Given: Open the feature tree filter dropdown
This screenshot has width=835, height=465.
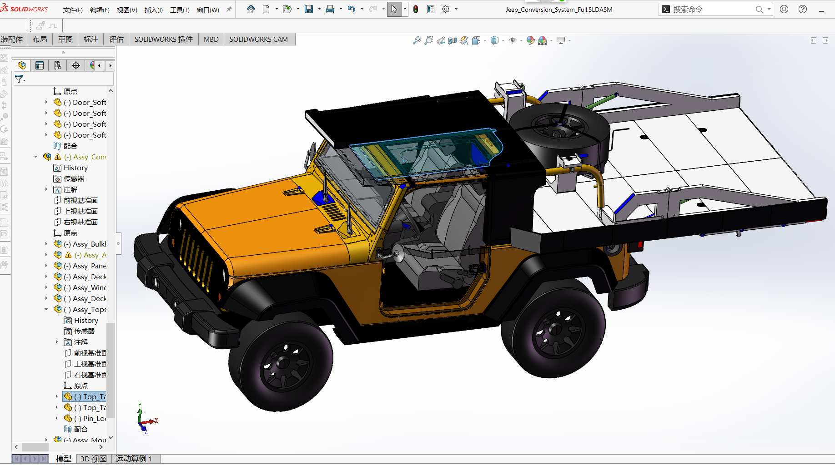Looking at the screenshot, I should coord(20,79).
